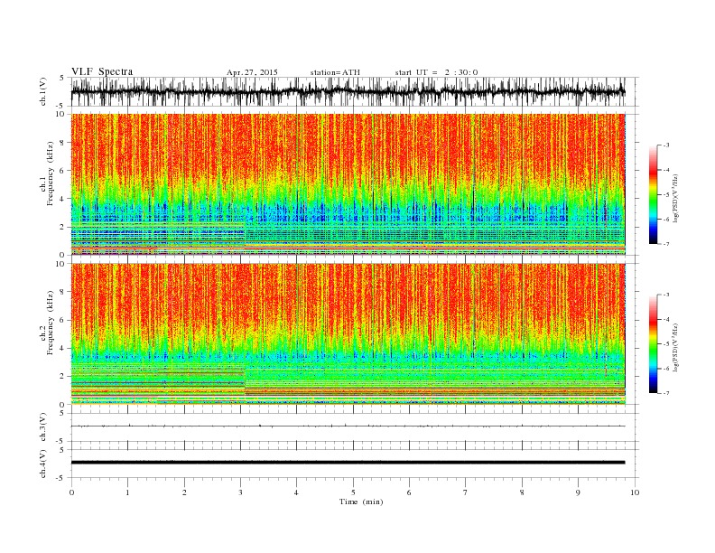Click the ch.1 spectrogram image
Viewport: 715px width, 553px height.
pyautogui.click(x=348, y=184)
